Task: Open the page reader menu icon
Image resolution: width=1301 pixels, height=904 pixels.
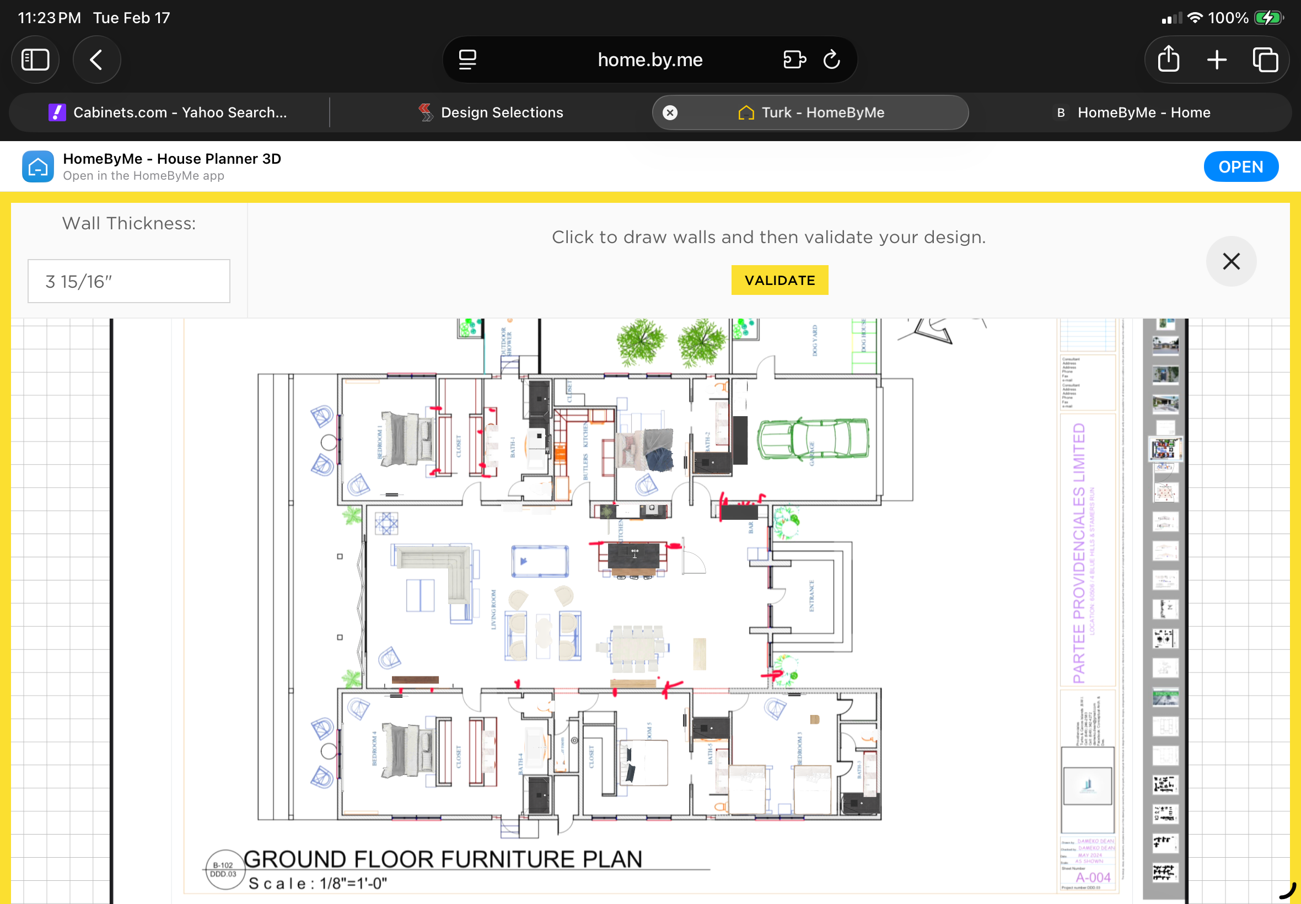Action: click(467, 60)
